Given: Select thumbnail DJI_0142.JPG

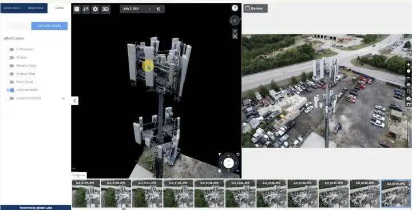Looking at the screenshot, I should [x=178, y=193].
